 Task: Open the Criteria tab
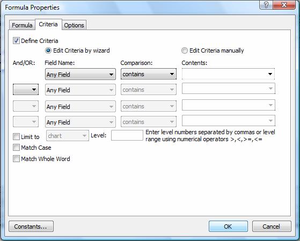coord(48,24)
